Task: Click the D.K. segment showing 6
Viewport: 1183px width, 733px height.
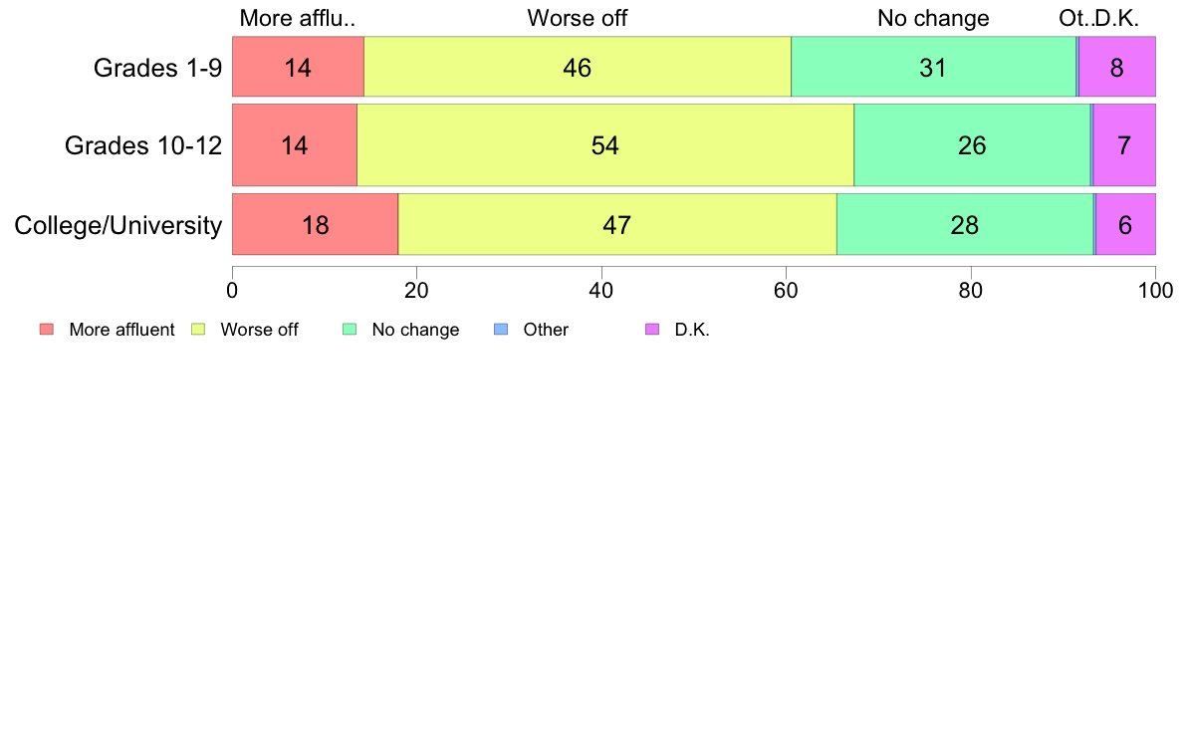Action: (x=1125, y=225)
